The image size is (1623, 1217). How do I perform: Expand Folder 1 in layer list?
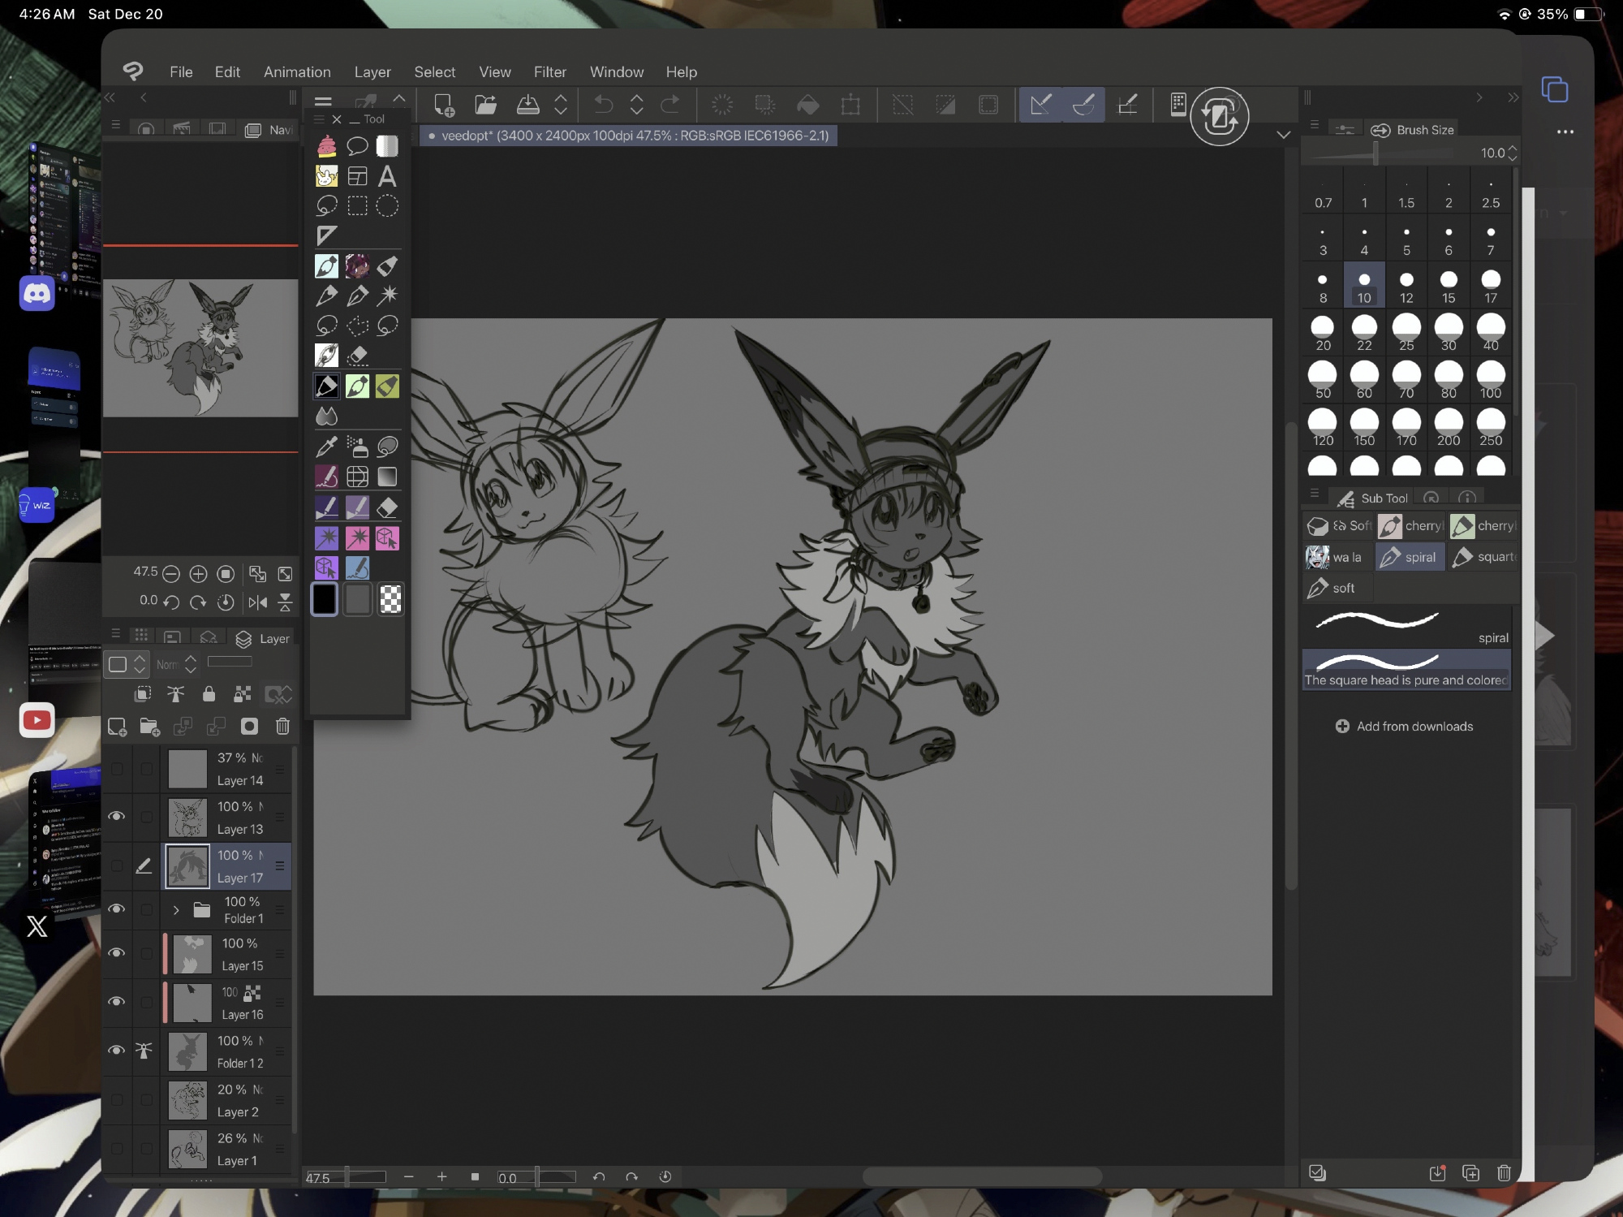(176, 910)
